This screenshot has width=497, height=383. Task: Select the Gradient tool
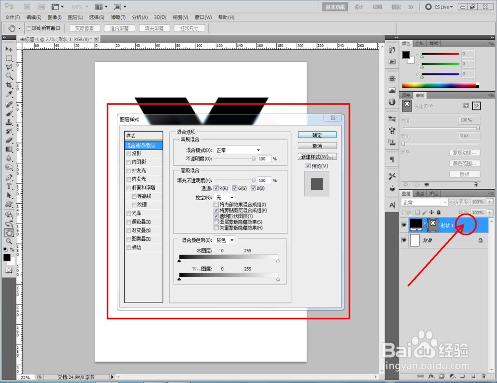[9, 149]
